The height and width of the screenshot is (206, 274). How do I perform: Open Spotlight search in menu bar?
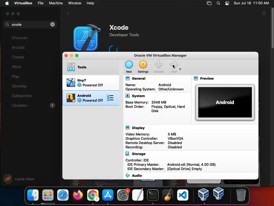pyautogui.click(x=218, y=3)
